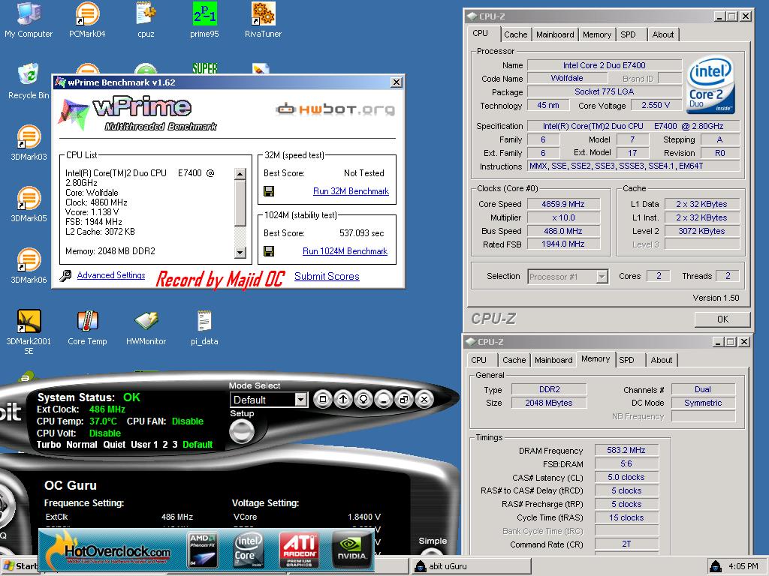Click the AMD Phenom FX logo in the banner
The image size is (769, 576).
point(203,550)
